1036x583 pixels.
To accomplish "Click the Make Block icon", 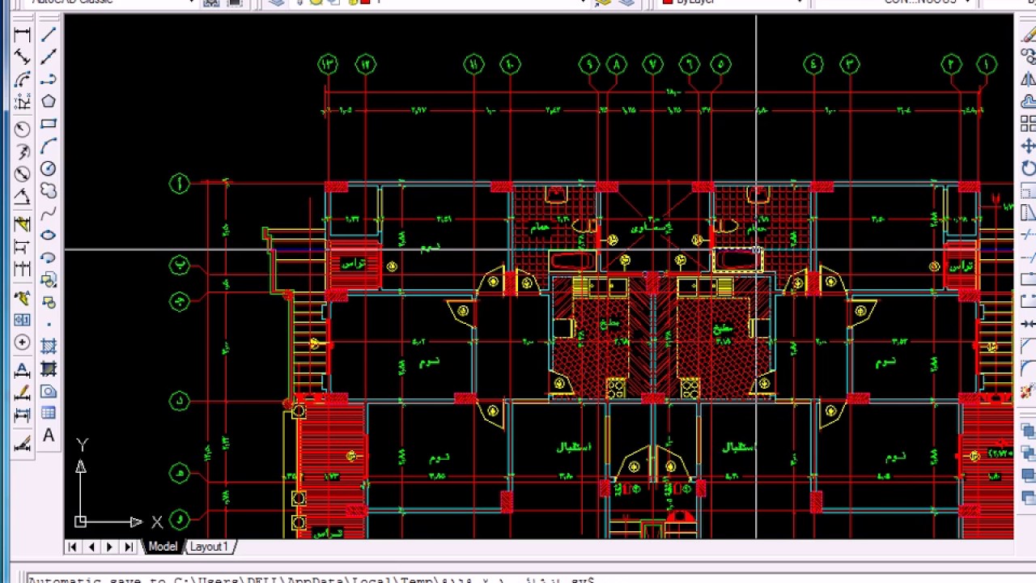I will [x=49, y=302].
